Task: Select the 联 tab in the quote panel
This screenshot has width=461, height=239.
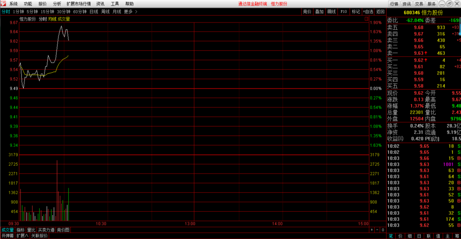Action: 428,236
